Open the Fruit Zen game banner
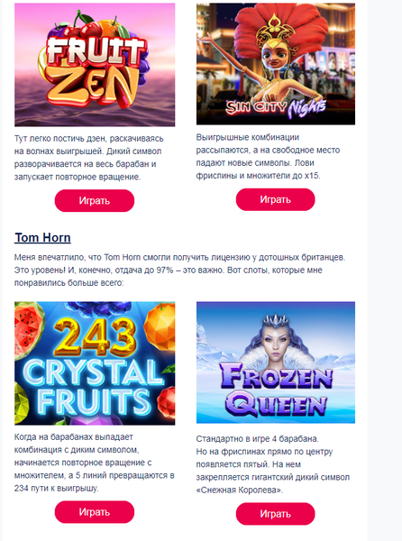Viewport: 402px width, 541px height. click(x=95, y=65)
